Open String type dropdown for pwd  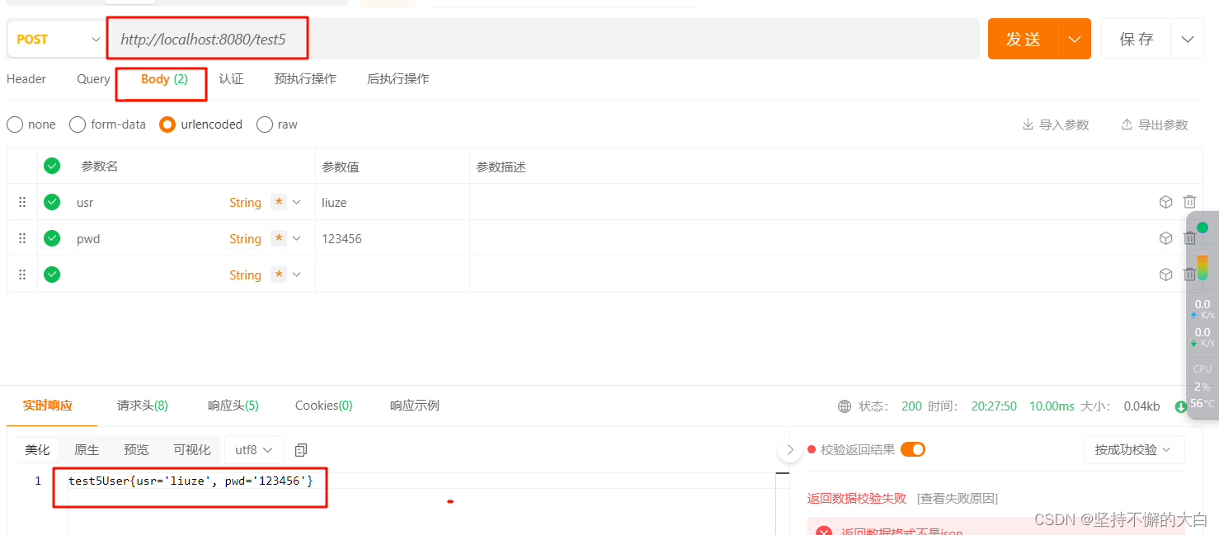pyautogui.click(x=245, y=239)
